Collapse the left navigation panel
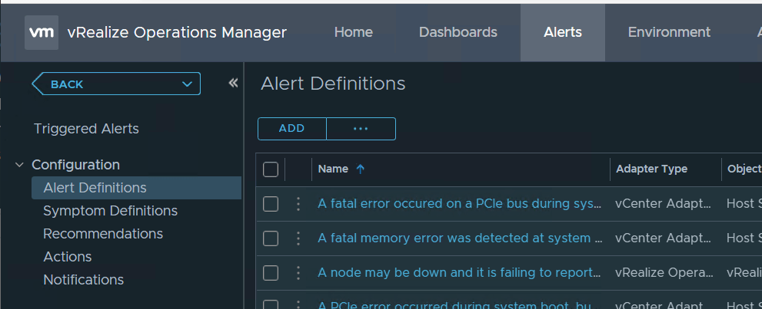Viewport: 762px width, 309px height. point(233,84)
